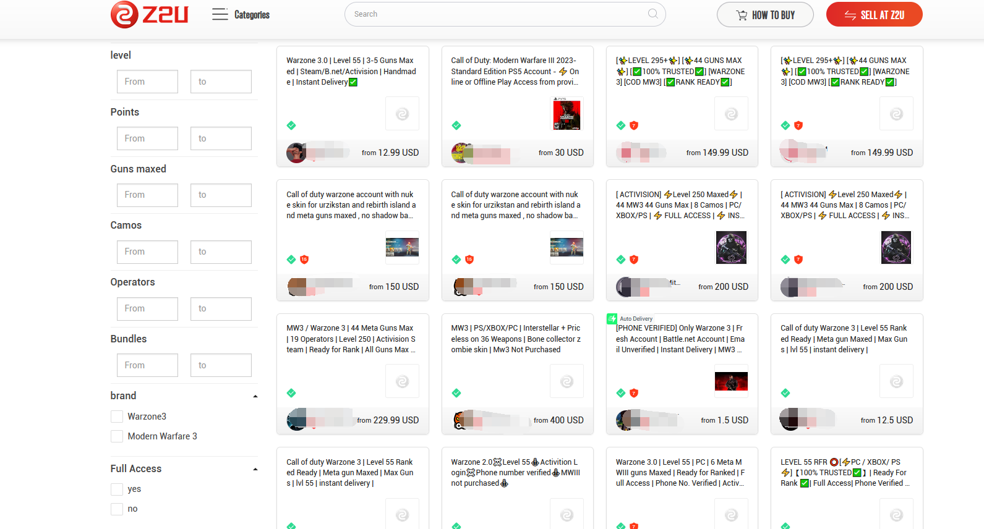Viewport: 984px width, 529px height.
Task: Click the level From input box
Action: coord(147,82)
